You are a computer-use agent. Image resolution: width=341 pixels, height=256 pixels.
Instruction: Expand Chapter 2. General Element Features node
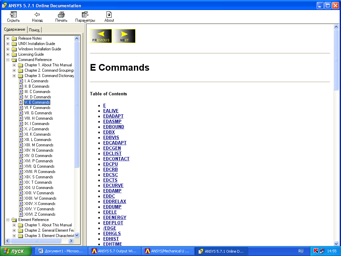point(14,230)
